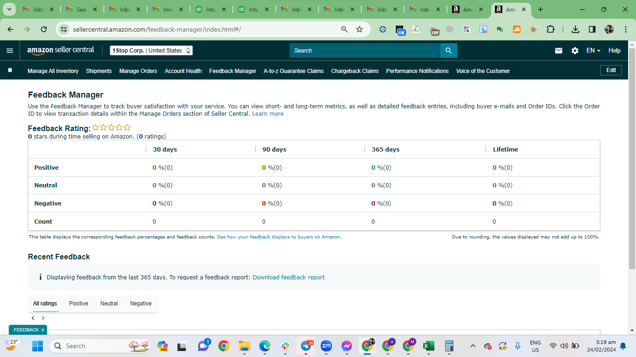
Task: Open Chrome downloads icon
Action: 575,29
